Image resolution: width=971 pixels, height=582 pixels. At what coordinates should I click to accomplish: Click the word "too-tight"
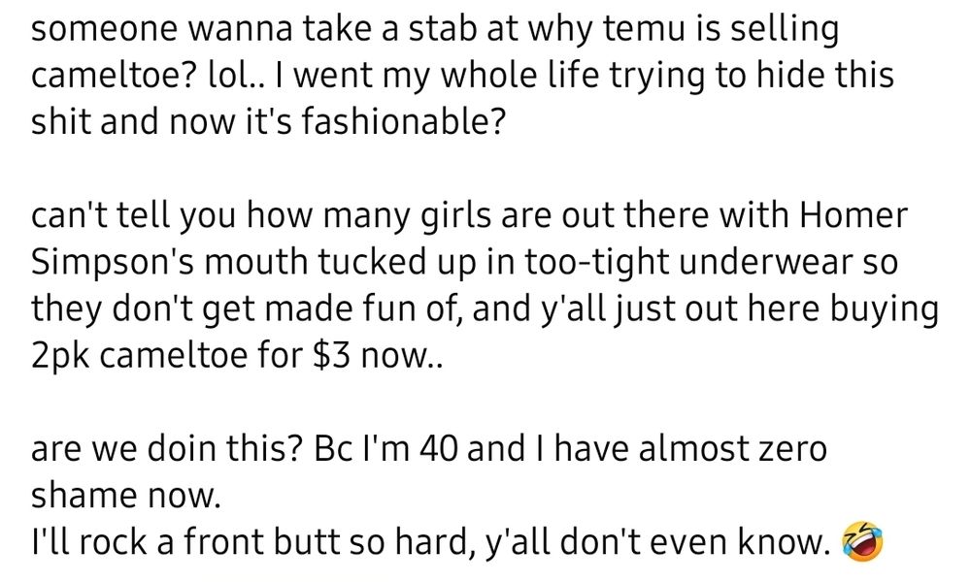[x=597, y=262]
